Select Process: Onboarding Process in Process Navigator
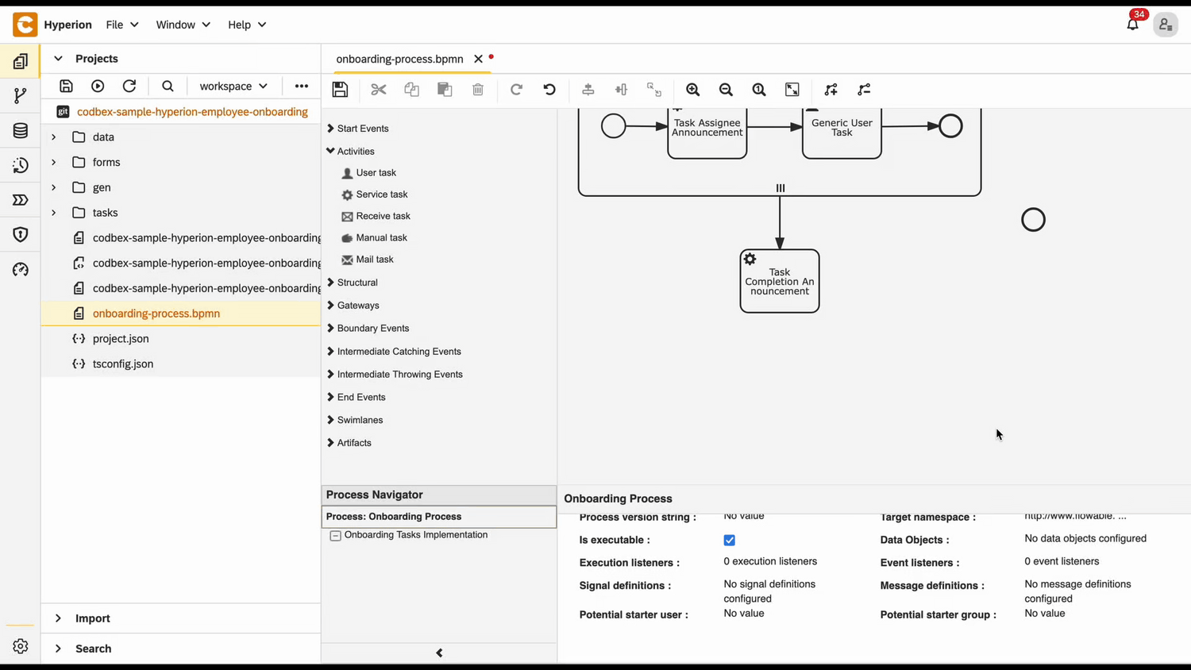 click(393, 516)
